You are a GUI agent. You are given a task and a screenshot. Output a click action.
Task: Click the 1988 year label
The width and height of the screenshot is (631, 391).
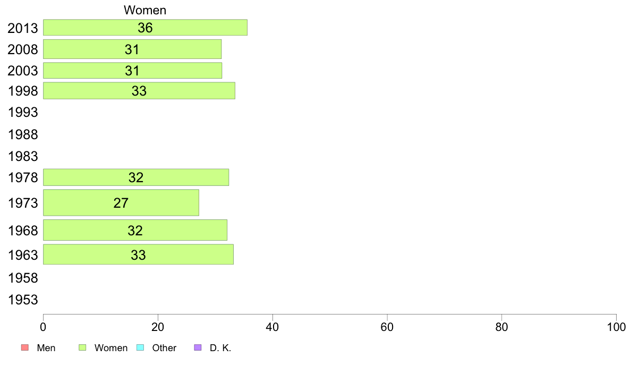coord(23,134)
